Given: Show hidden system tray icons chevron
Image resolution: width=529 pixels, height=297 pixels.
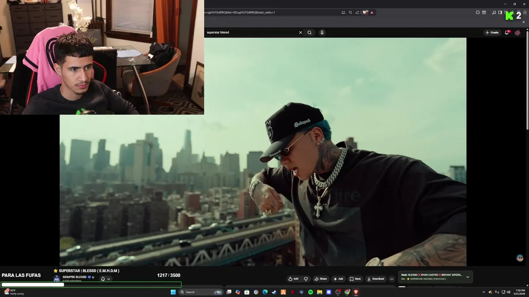Looking at the screenshot, I should 484,292.
